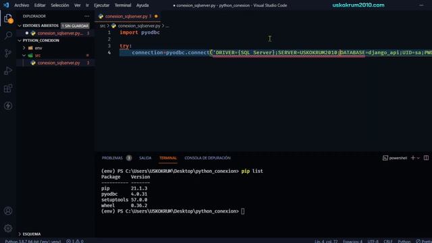Open the Editar menu

click(40, 5)
